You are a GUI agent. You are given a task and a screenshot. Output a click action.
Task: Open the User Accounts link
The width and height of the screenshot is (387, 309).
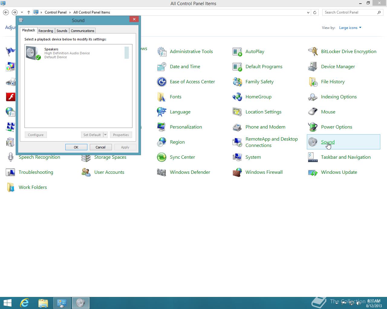click(x=109, y=172)
